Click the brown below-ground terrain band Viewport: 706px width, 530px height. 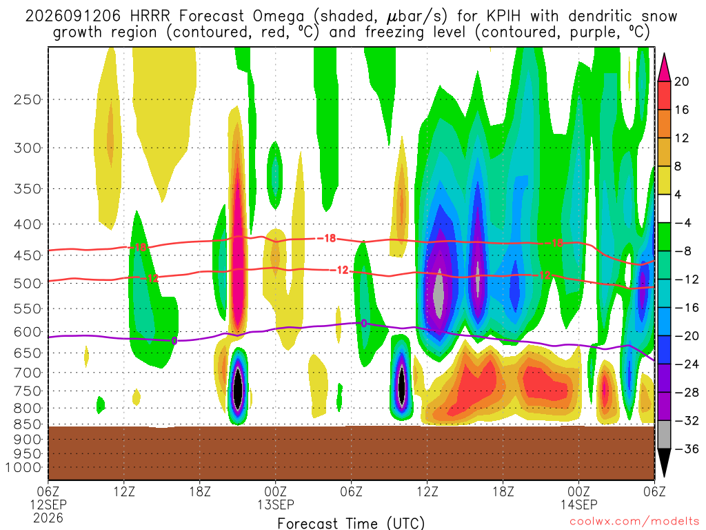click(x=351, y=453)
